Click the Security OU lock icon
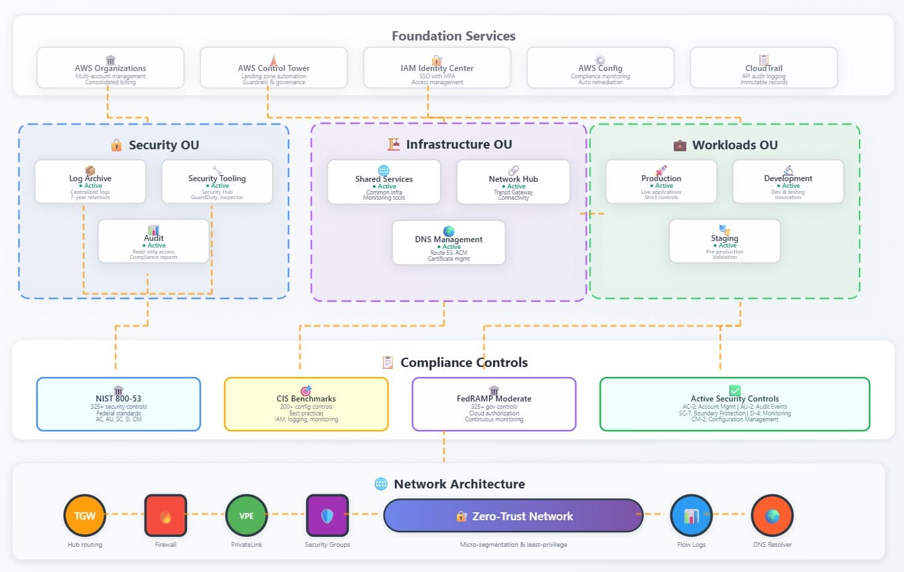The image size is (904, 572). [116, 145]
